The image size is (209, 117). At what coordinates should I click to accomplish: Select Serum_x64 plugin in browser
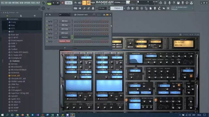15,76
